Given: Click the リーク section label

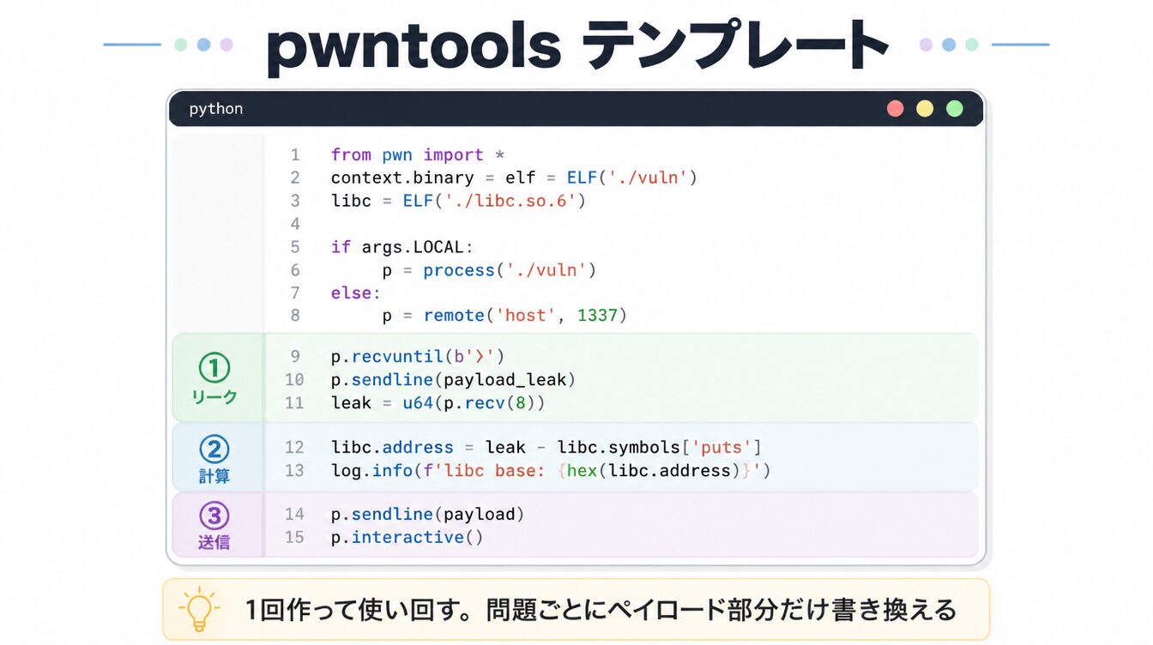Looking at the screenshot, I should click(x=214, y=398).
